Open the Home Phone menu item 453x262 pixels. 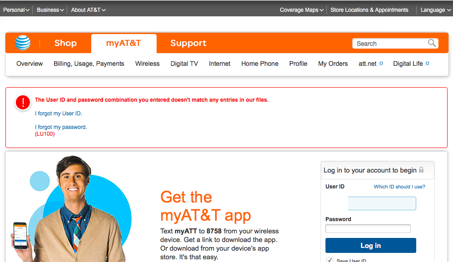260,64
